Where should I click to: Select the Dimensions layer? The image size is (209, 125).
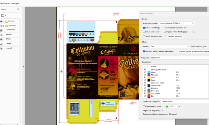[x=10, y=30]
